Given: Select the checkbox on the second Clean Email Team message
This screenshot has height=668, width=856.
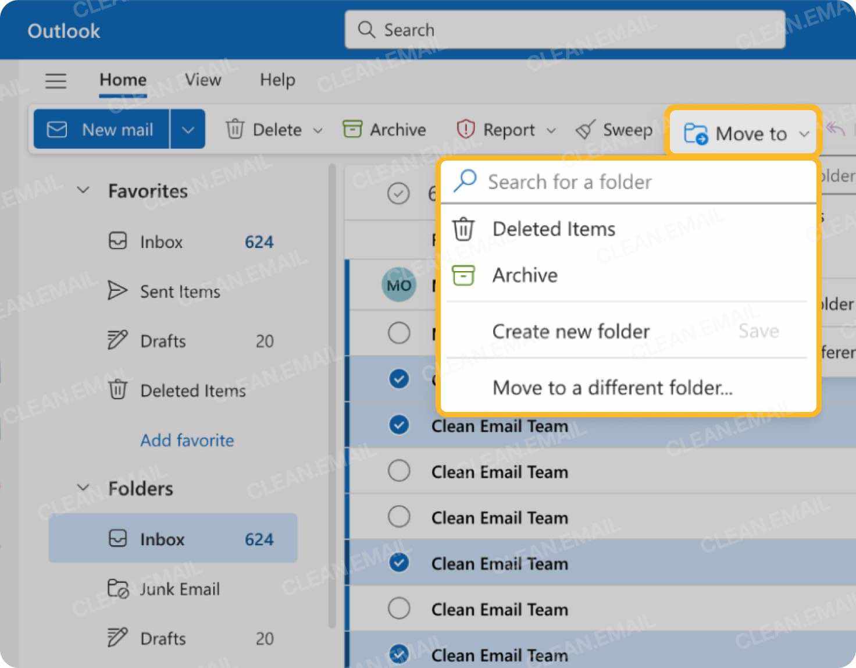Looking at the screenshot, I should [399, 471].
